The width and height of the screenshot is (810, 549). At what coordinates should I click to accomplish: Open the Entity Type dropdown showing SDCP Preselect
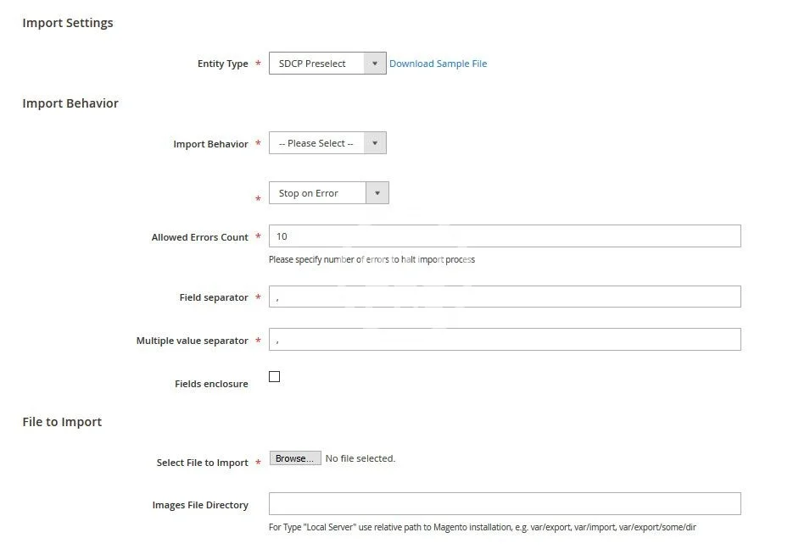(x=317, y=64)
